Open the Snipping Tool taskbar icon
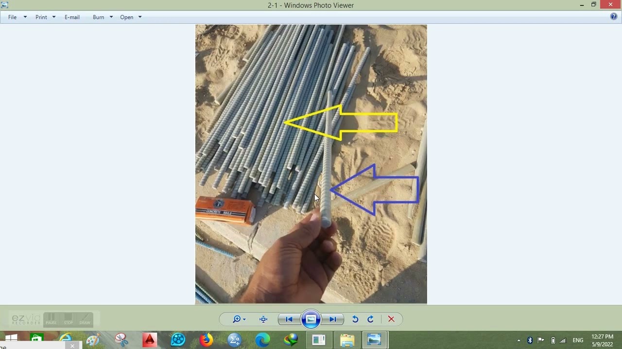 pos(121,340)
